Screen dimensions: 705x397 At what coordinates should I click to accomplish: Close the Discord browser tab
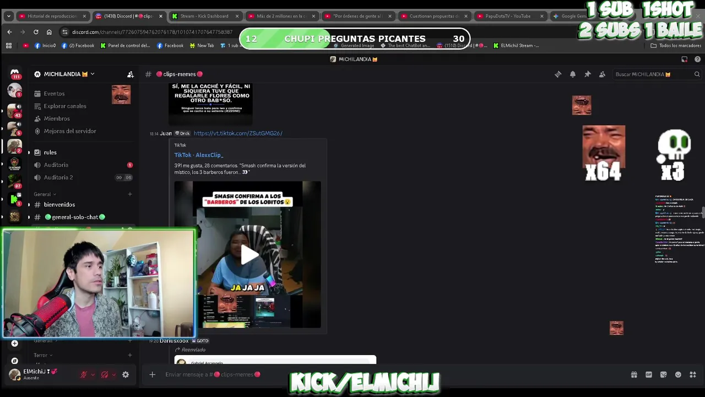pyautogui.click(x=161, y=16)
